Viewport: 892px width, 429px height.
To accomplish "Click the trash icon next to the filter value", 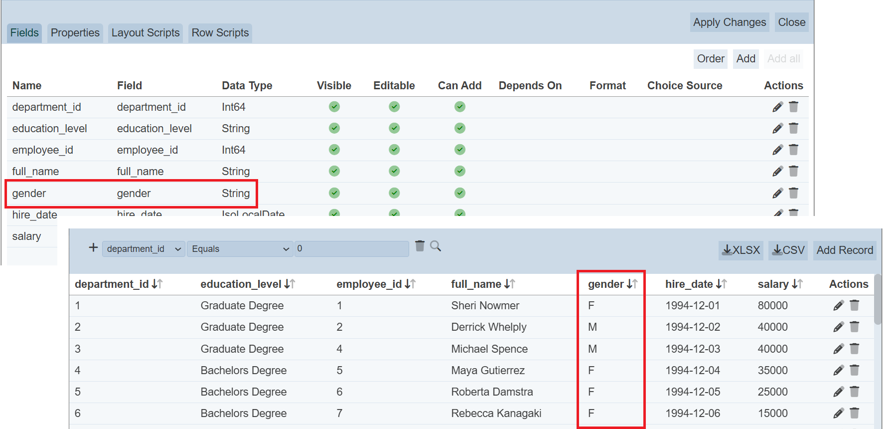I will point(420,246).
